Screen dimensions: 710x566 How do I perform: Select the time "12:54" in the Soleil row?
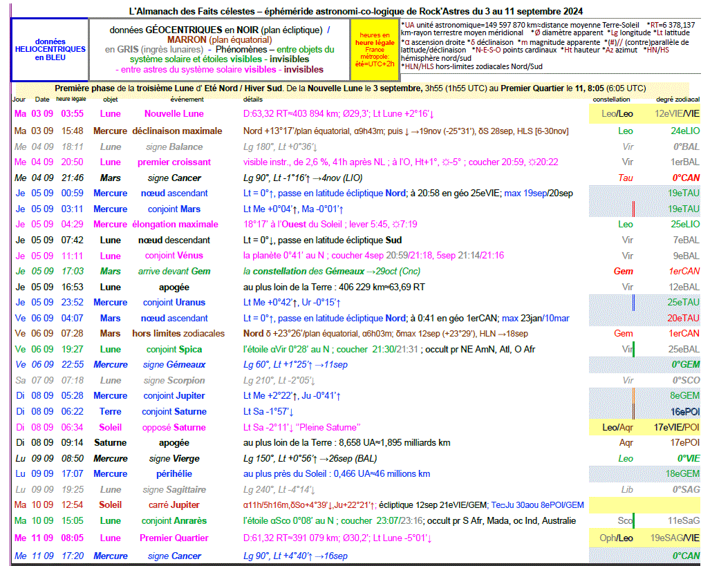73,505
